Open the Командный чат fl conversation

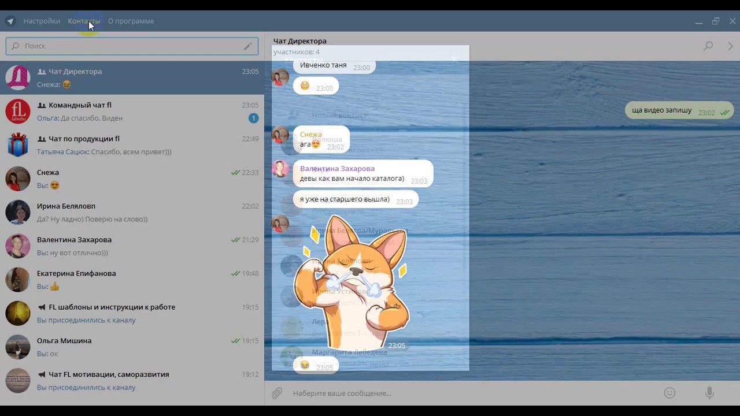click(x=132, y=112)
